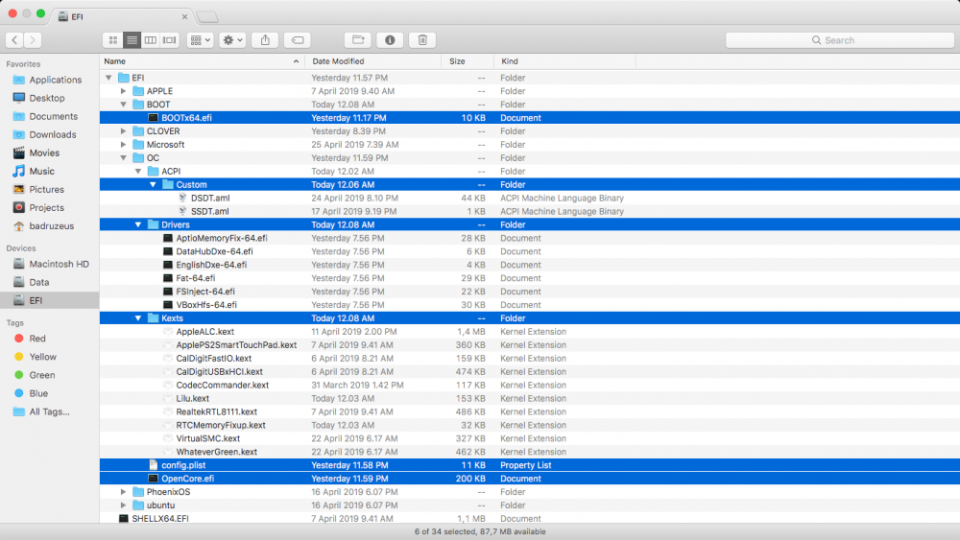Switch to cover flow view
The height and width of the screenshot is (540, 960).
(170, 40)
